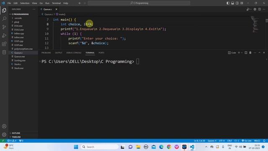268x151 pixels.
Task: Click Go Live in status bar
Action: coord(247,141)
